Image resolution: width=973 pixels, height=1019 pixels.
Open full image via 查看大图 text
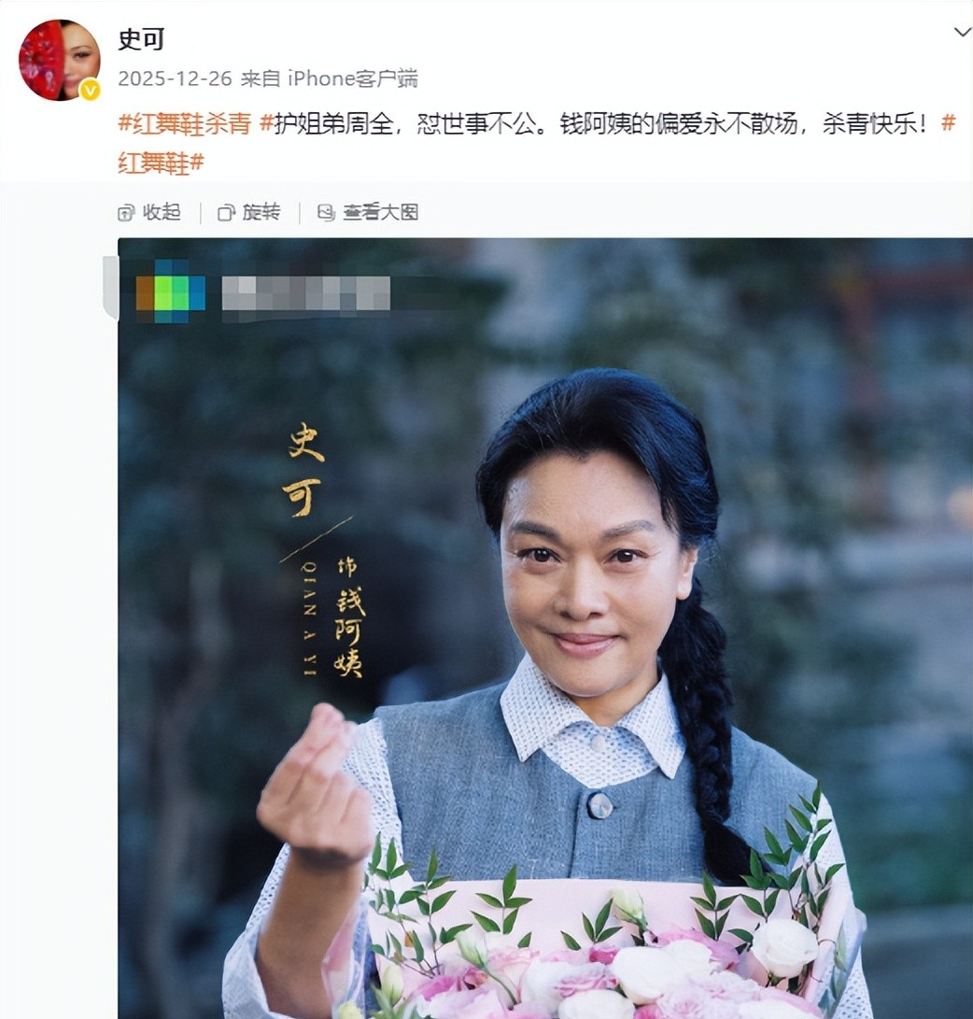(x=381, y=212)
